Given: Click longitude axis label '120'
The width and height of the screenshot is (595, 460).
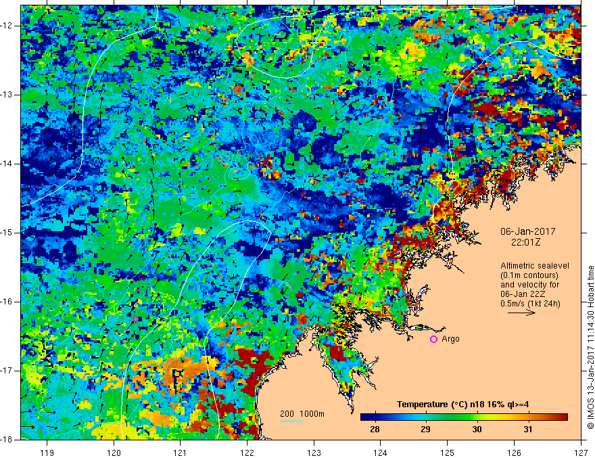Looking at the screenshot, I should [x=114, y=453].
